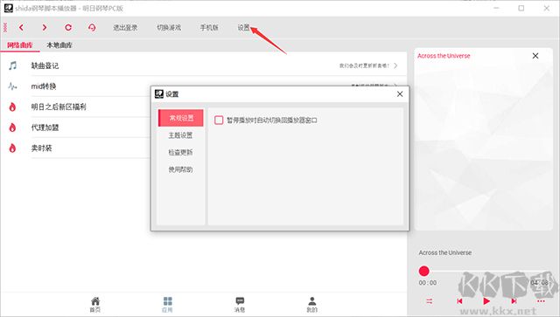Image resolution: width=560 pixels, height=317 pixels.
Task: Play the current track
Action: [486, 301]
